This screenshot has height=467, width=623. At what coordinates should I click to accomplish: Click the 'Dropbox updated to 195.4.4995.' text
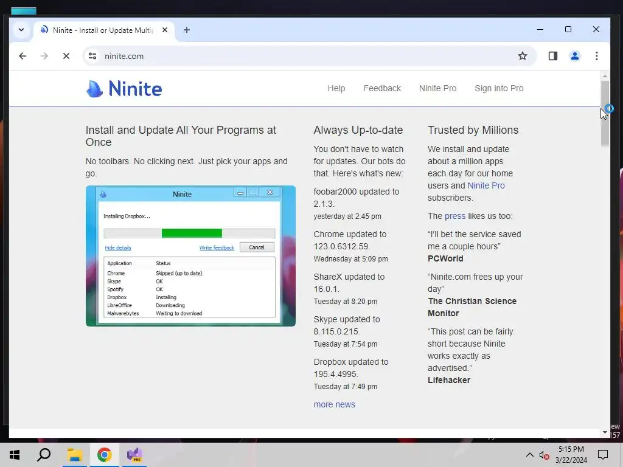click(351, 368)
